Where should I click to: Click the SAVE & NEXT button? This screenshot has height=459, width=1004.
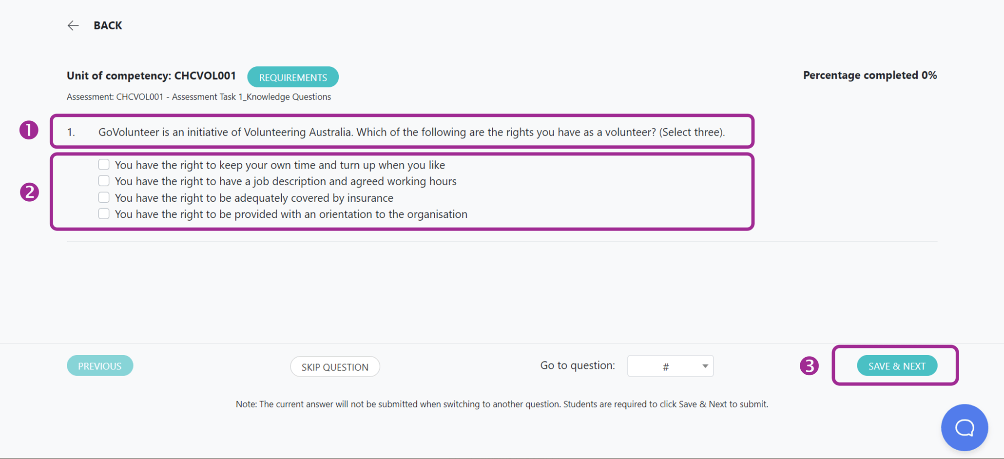point(896,365)
